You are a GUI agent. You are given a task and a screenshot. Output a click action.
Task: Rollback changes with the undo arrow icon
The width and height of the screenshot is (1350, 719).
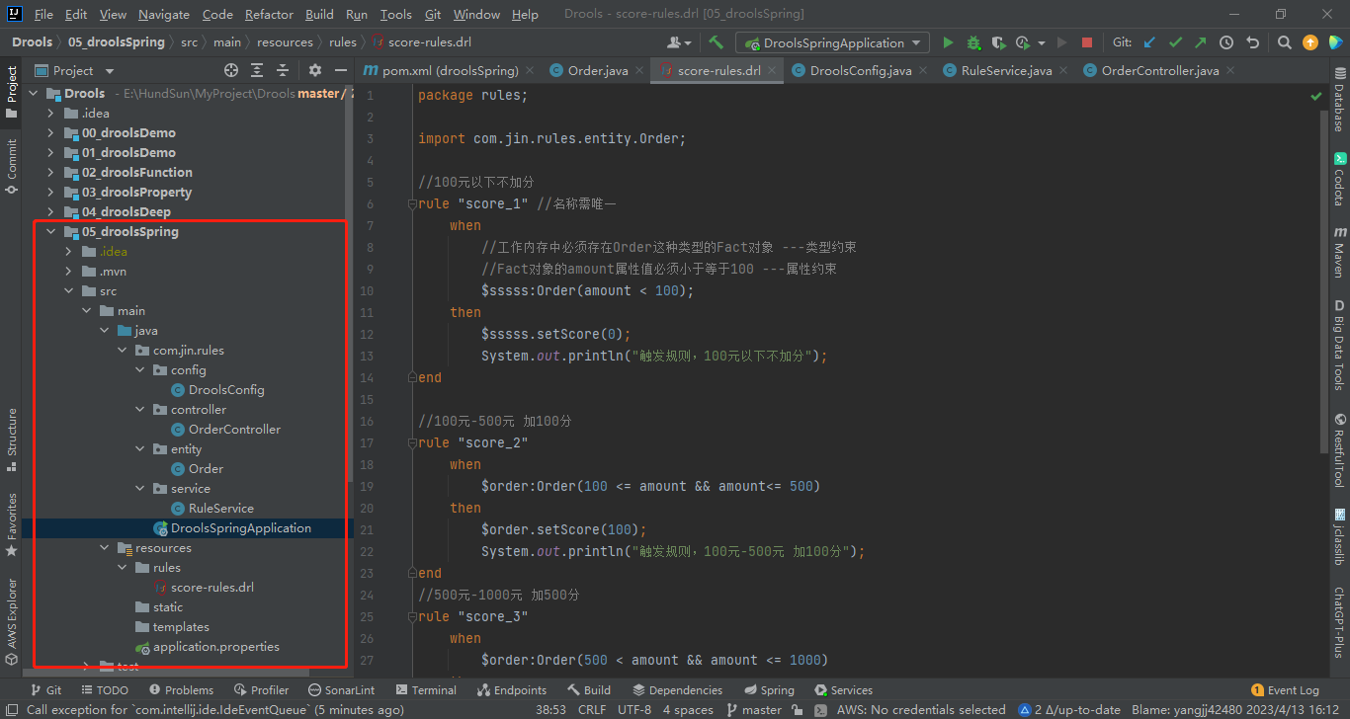click(x=1253, y=42)
